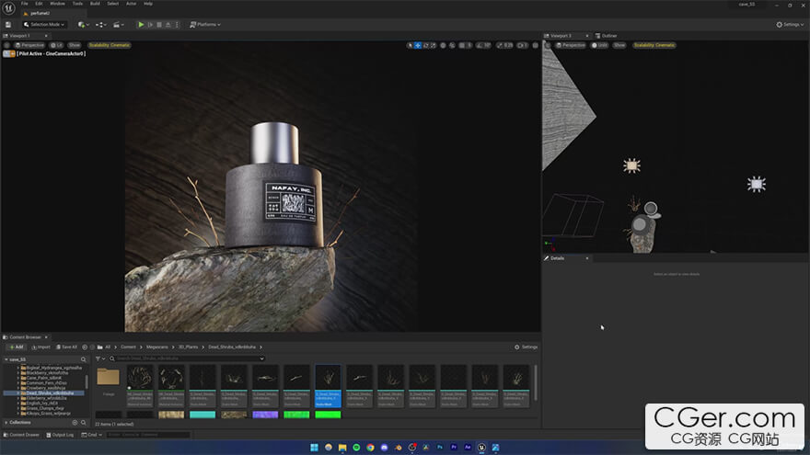Toggle the Show flags button in Viewport 1
Viewport: 810px width, 455px height.
(75, 45)
